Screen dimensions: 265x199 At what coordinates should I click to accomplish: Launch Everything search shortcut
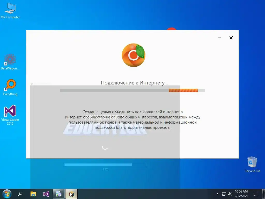(x=10, y=88)
